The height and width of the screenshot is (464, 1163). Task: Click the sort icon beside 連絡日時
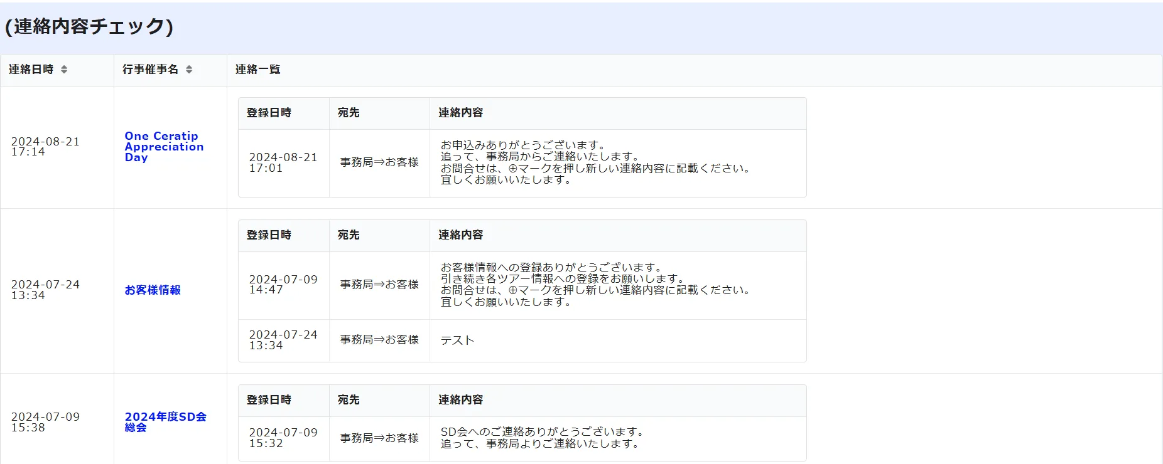64,70
